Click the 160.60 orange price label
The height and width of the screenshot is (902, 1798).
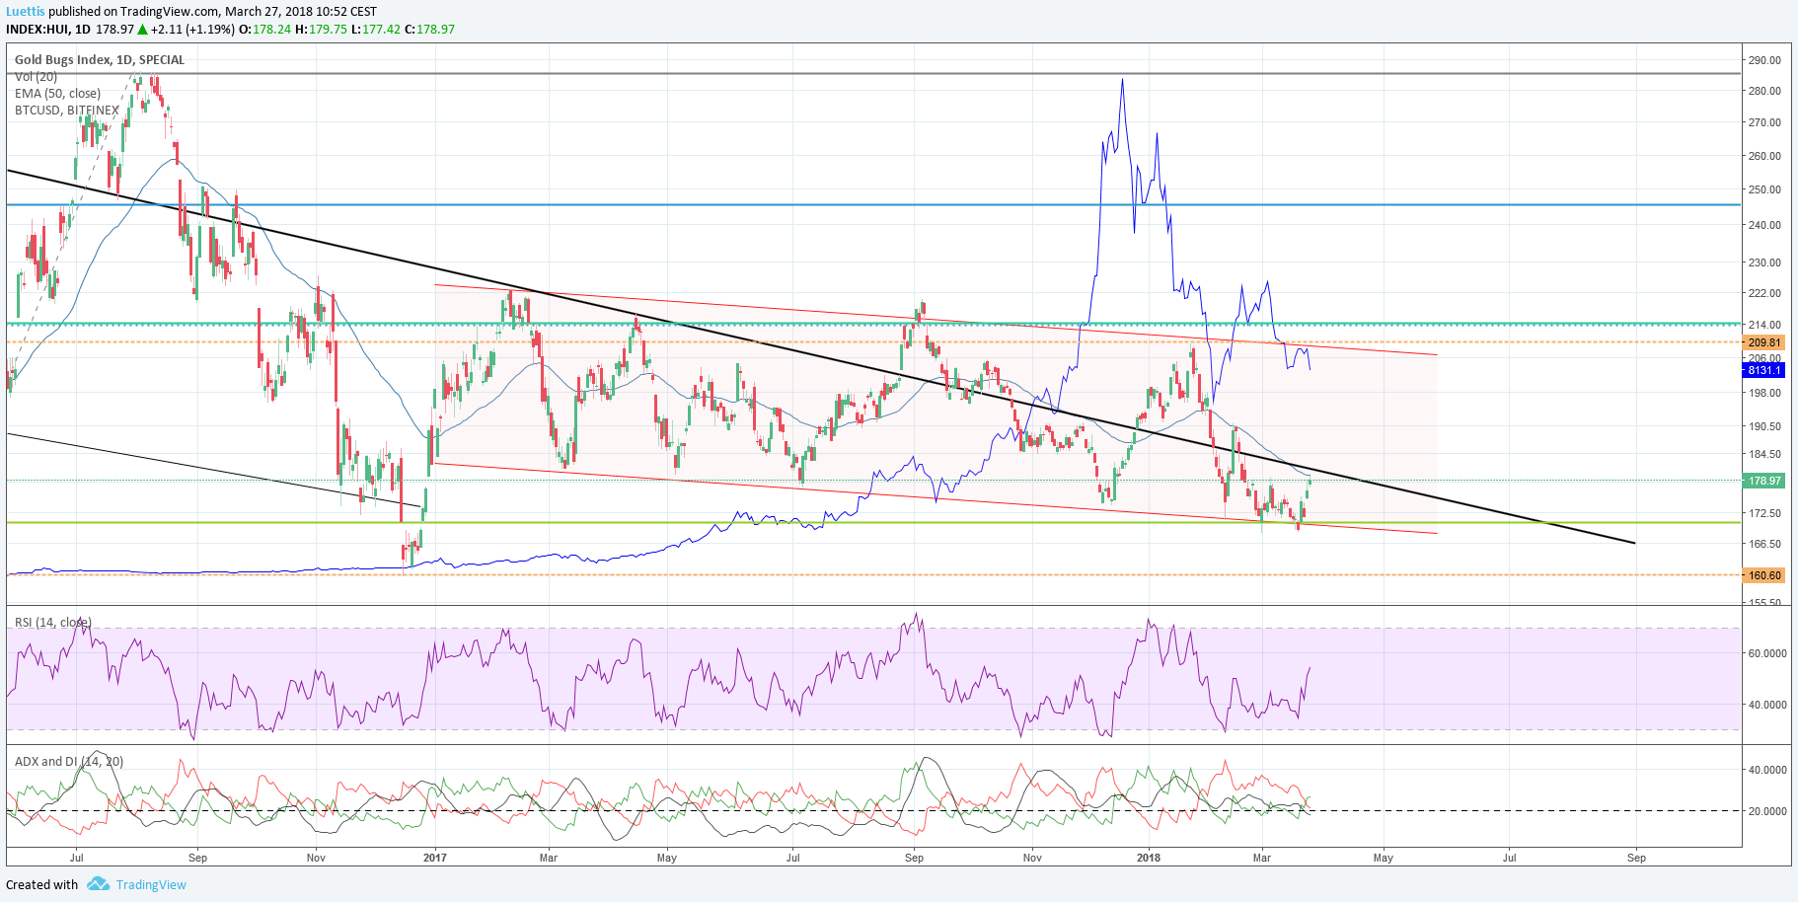point(1764,574)
